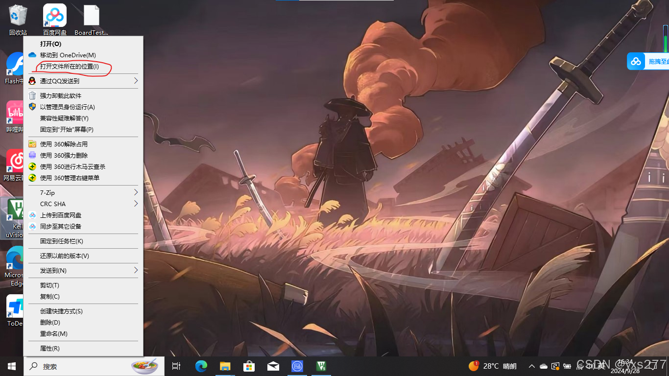
Task: Choose 打开(O) in the context menu
Action: pos(83,44)
